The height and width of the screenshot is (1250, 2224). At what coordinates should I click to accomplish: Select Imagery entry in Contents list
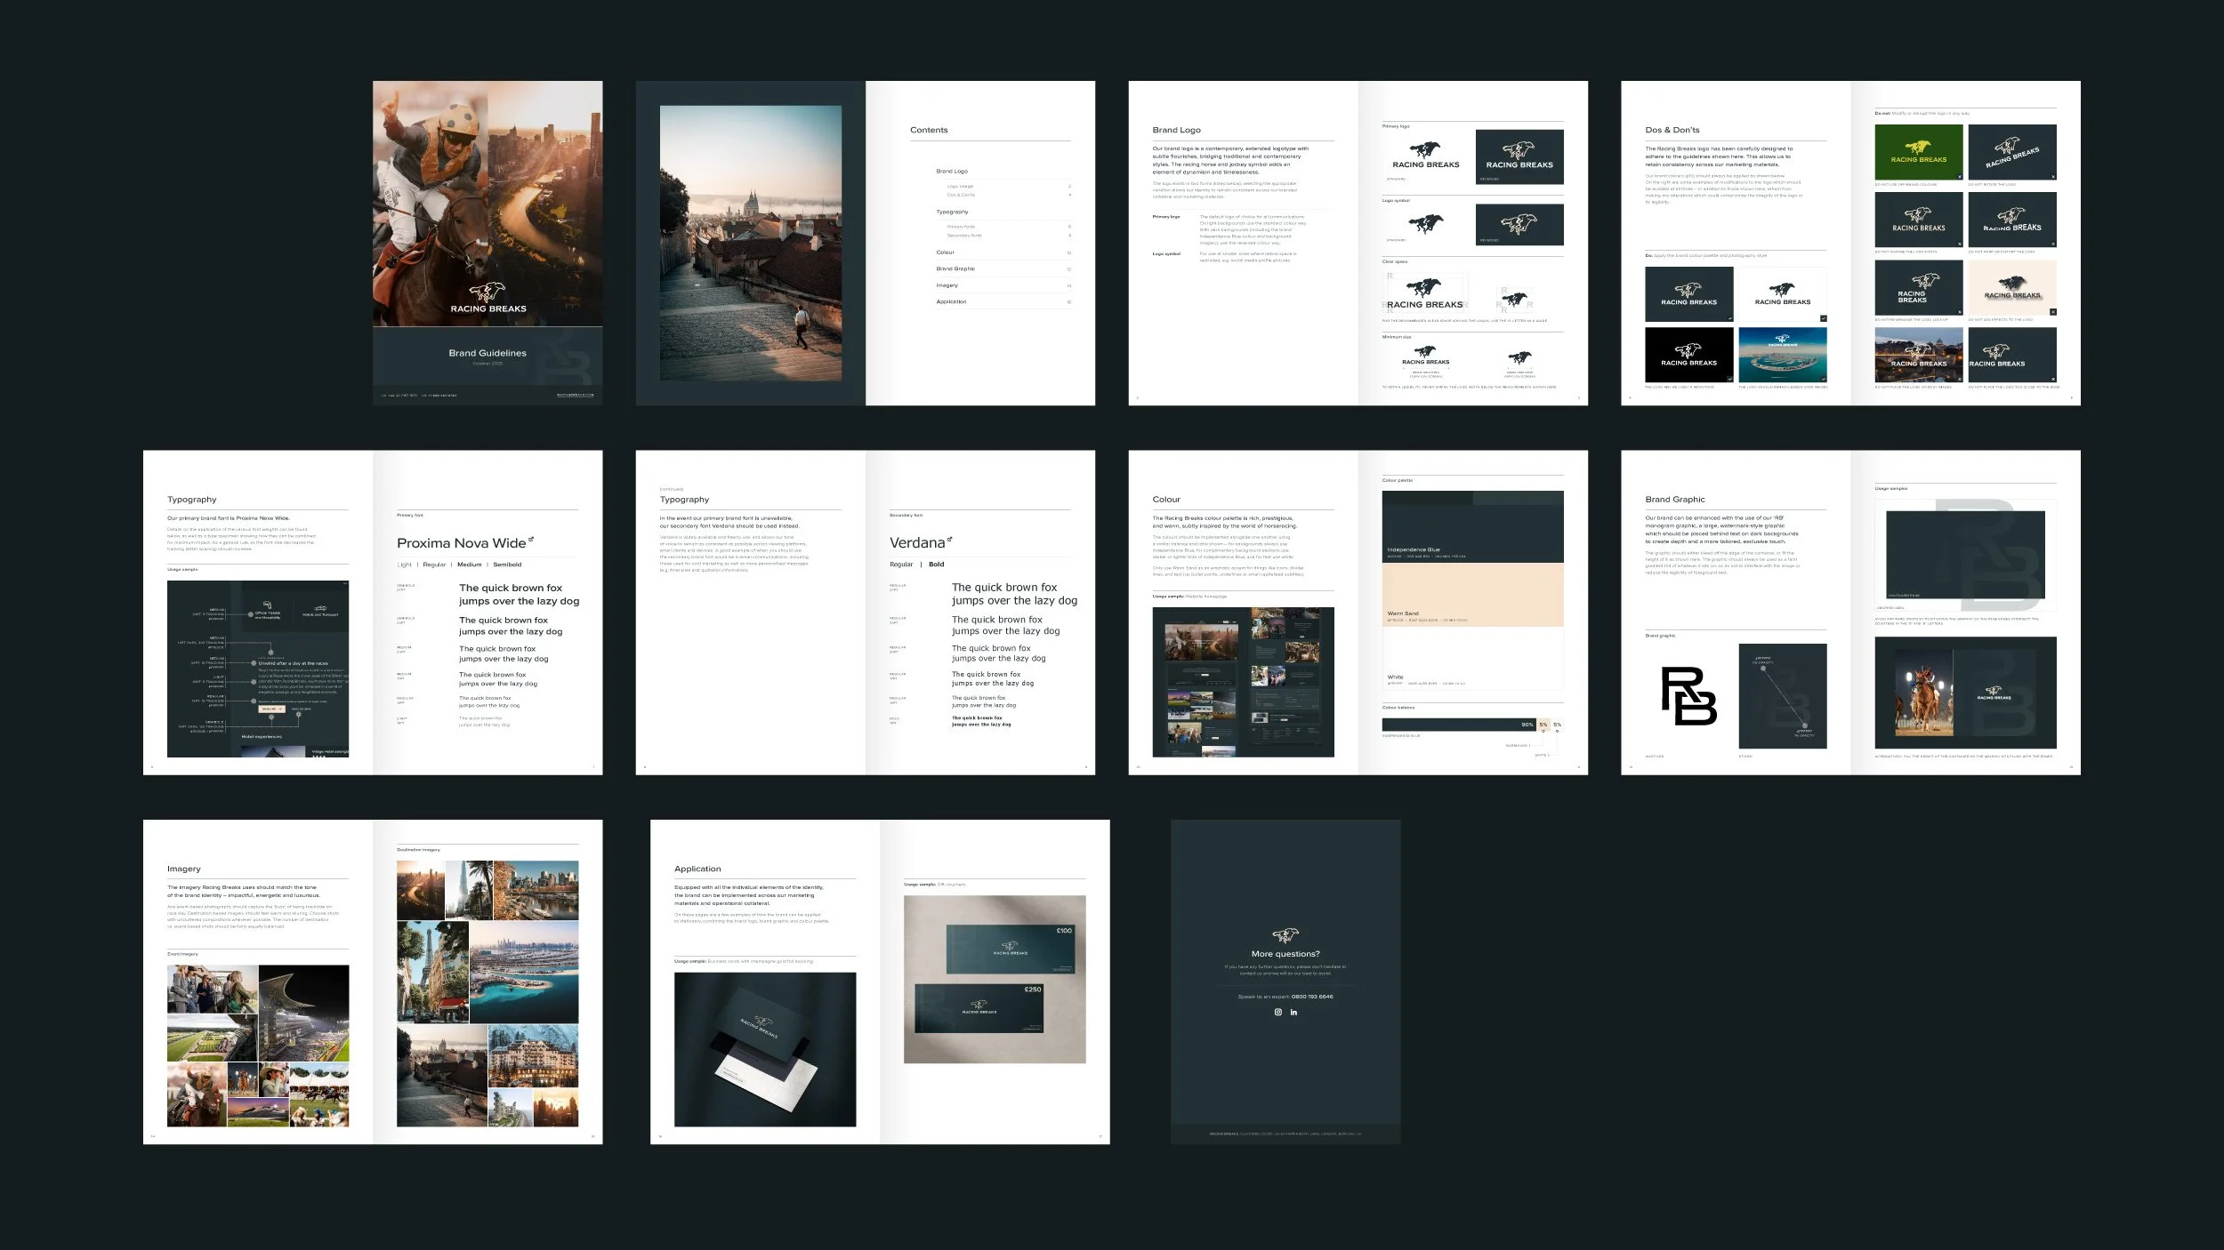click(x=947, y=285)
